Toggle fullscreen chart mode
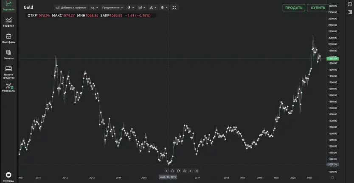The image size is (354, 183). [174, 8]
